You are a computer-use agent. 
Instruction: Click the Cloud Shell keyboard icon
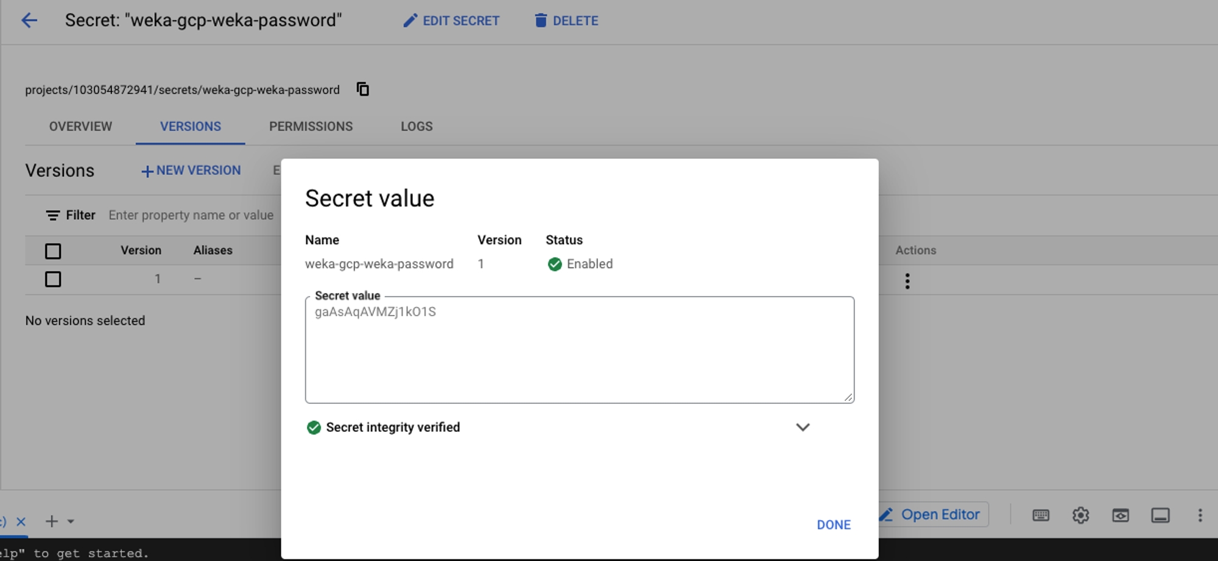(1041, 515)
